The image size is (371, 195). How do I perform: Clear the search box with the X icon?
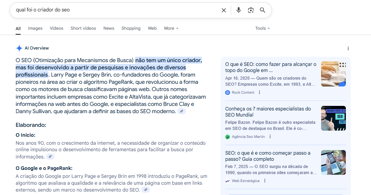224,10
